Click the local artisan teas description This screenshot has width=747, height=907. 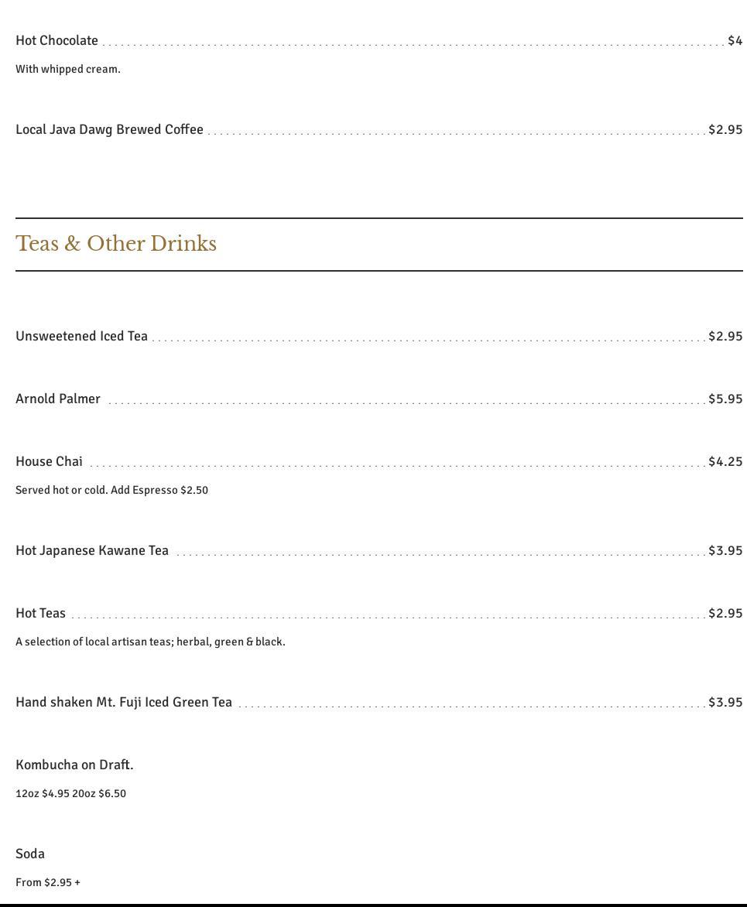coord(150,642)
